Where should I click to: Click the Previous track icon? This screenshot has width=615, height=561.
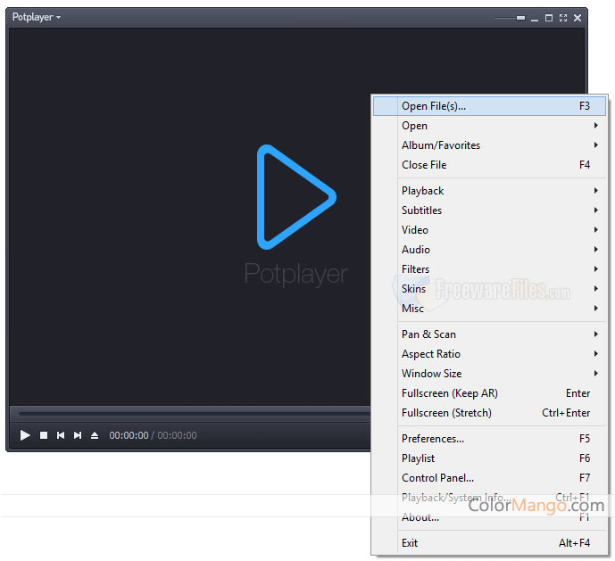[61, 435]
